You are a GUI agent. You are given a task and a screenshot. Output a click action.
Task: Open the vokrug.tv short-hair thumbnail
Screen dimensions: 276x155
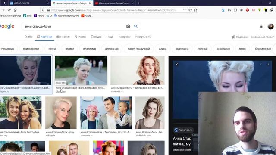click(61, 113)
